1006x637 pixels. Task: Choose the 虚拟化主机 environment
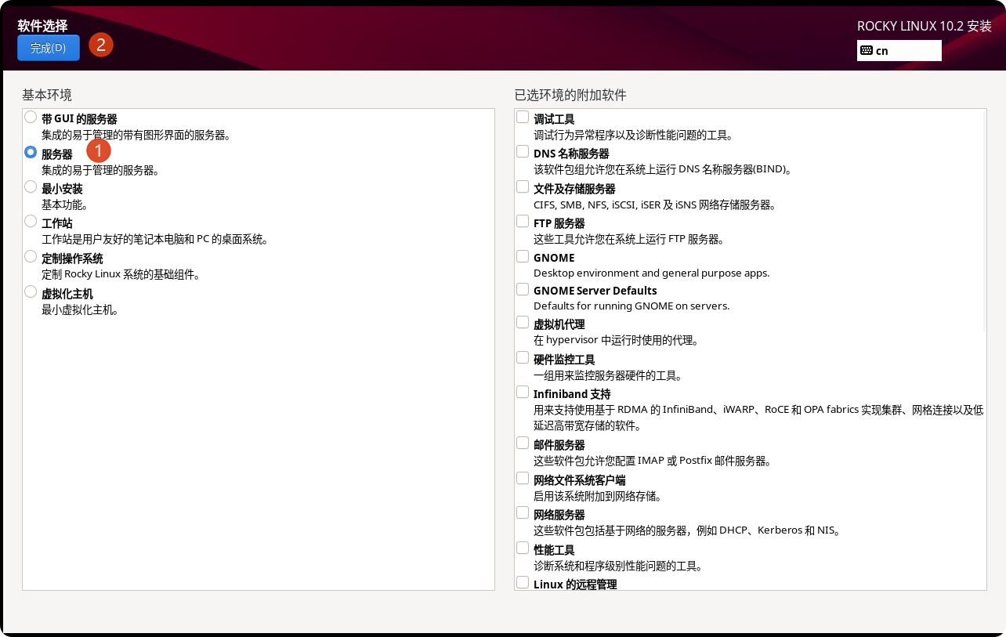click(x=31, y=291)
